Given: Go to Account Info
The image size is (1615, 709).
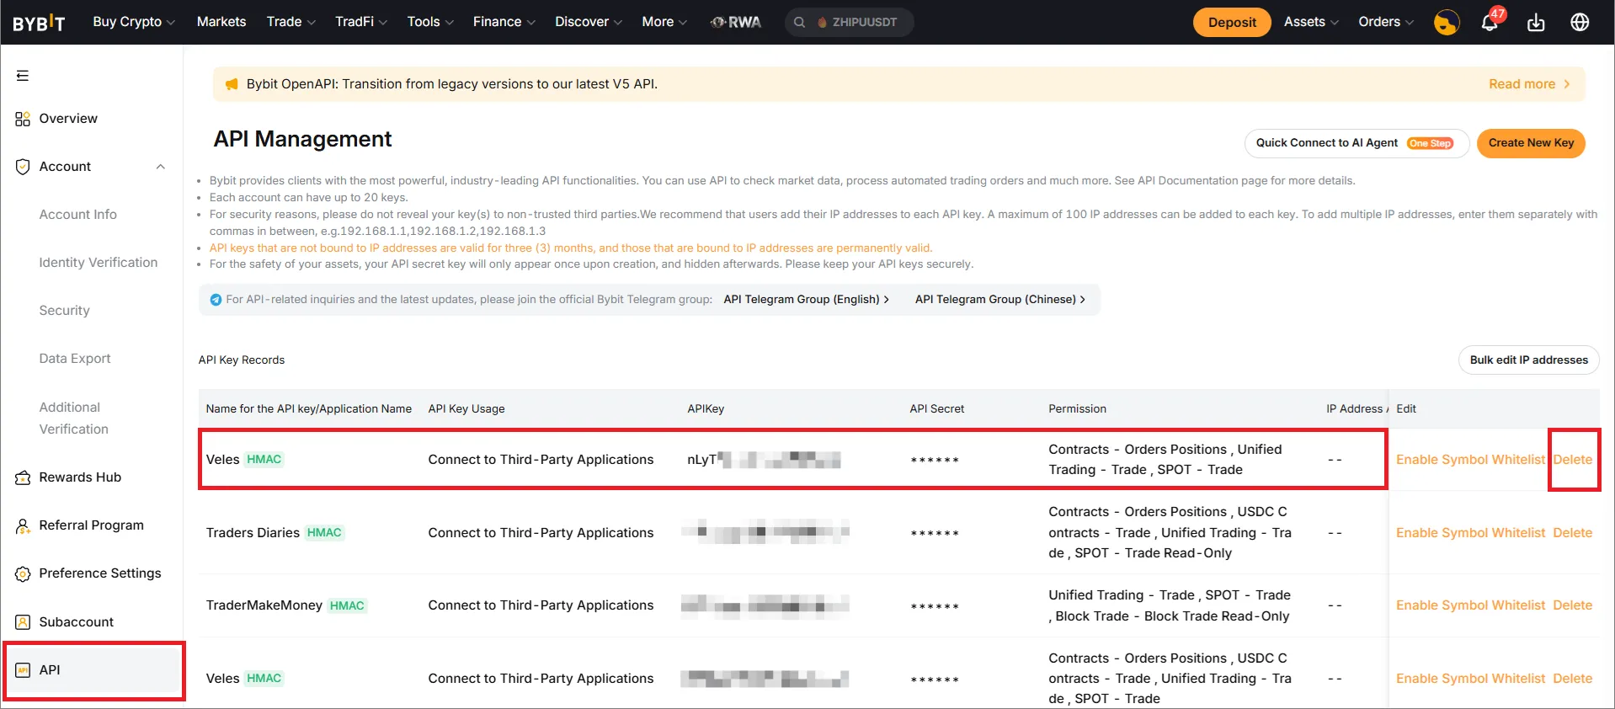Looking at the screenshot, I should pyautogui.click(x=78, y=215).
